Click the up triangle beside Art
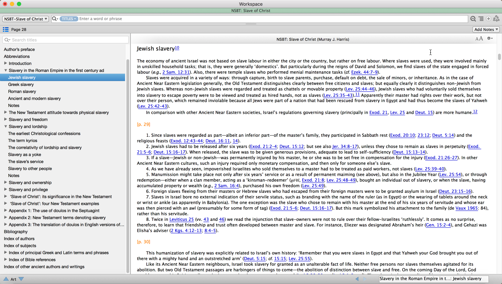502x284 pixels. click(x=6, y=279)
